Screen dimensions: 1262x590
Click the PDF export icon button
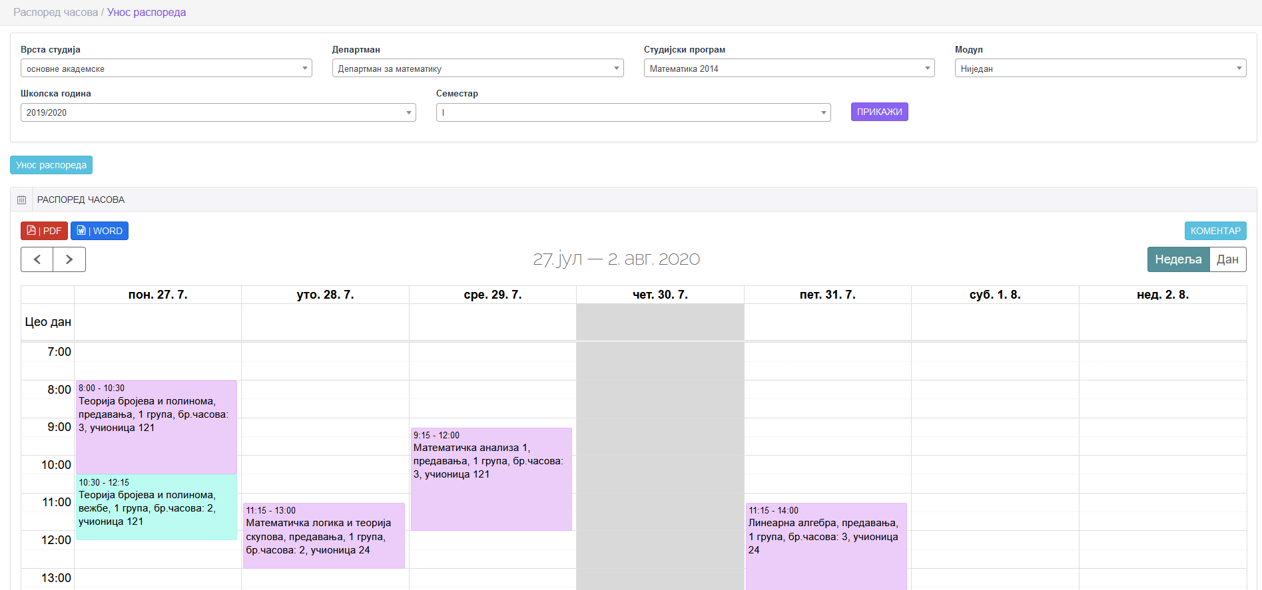(44, 231)
